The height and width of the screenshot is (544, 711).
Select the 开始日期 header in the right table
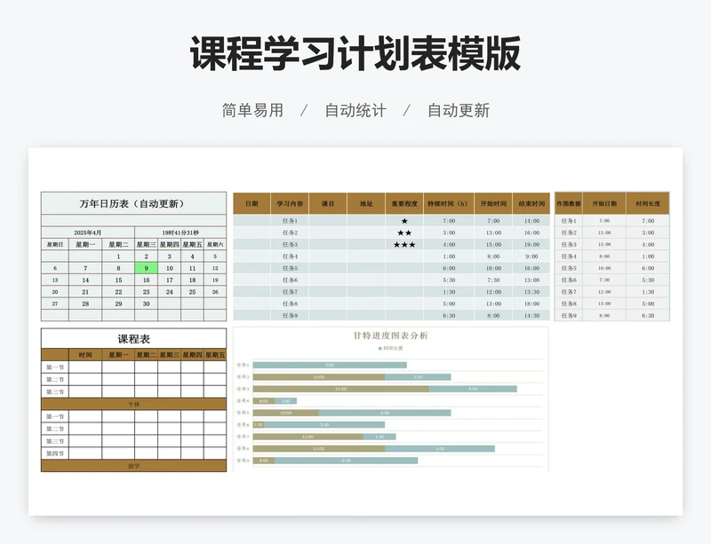pyautogui.click(x=604, y=203)
